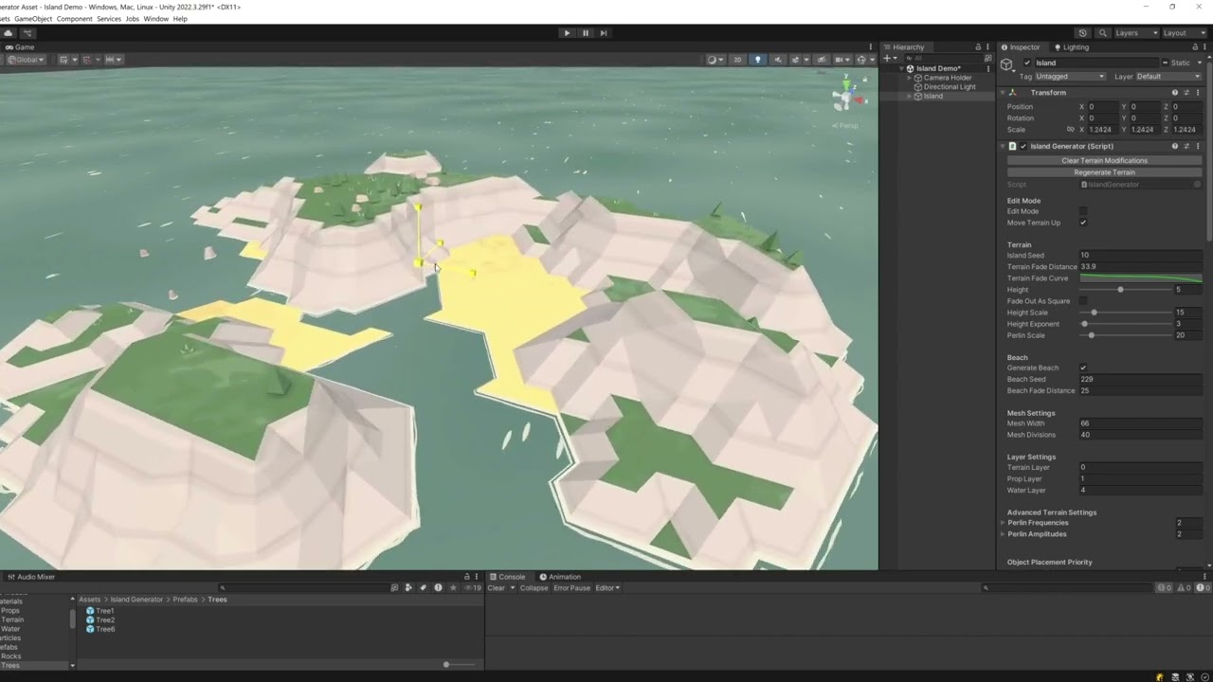1213x682 pixels.
Task: Select the Tree2 prefab in the Project browser
Action: [x=103, y=619]
